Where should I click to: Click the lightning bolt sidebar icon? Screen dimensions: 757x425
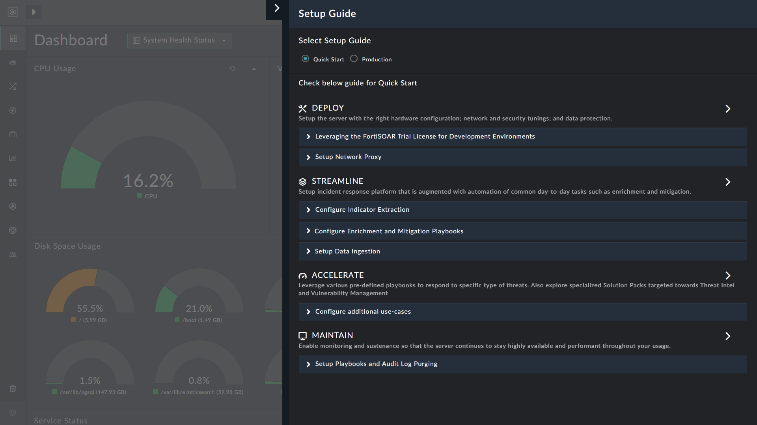pos(13,110)
